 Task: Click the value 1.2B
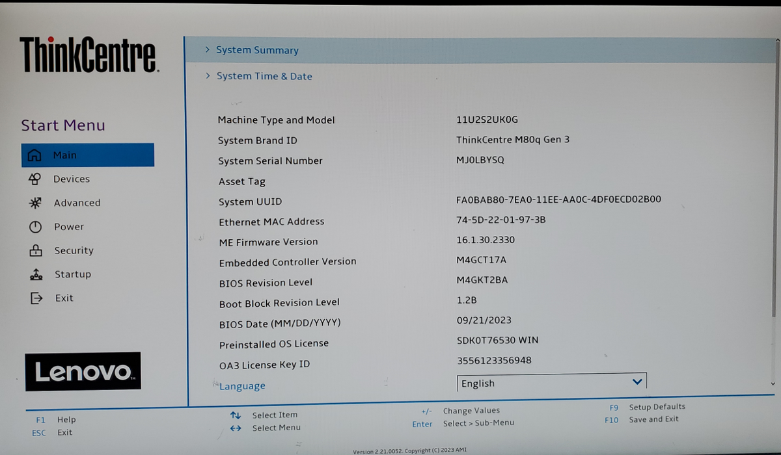click(467, 300)
